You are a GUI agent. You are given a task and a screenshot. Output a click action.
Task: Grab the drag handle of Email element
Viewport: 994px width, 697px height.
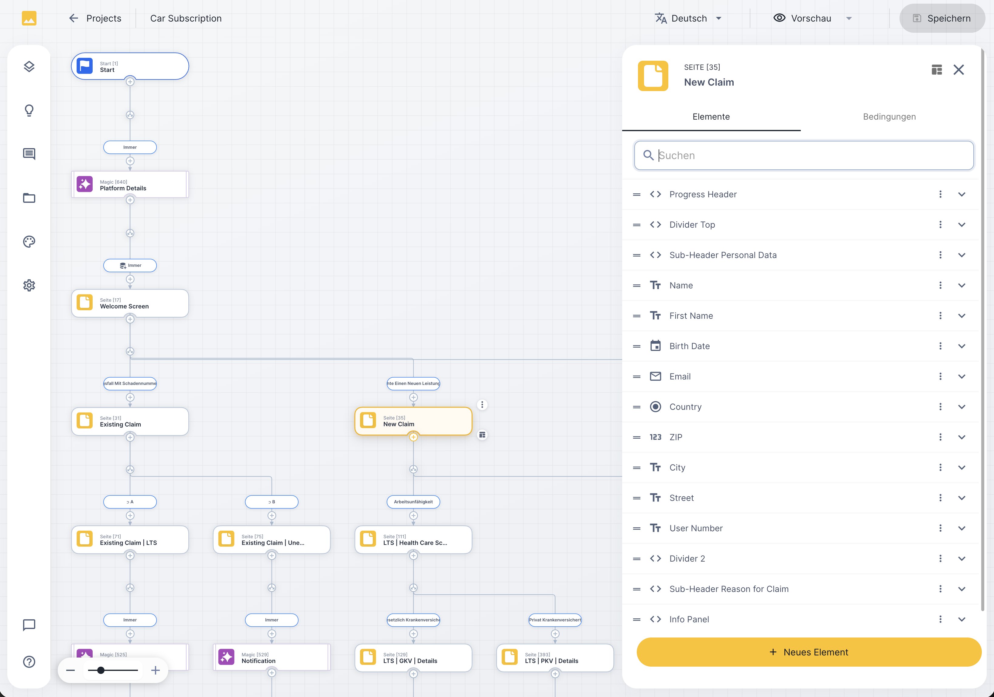636,376
